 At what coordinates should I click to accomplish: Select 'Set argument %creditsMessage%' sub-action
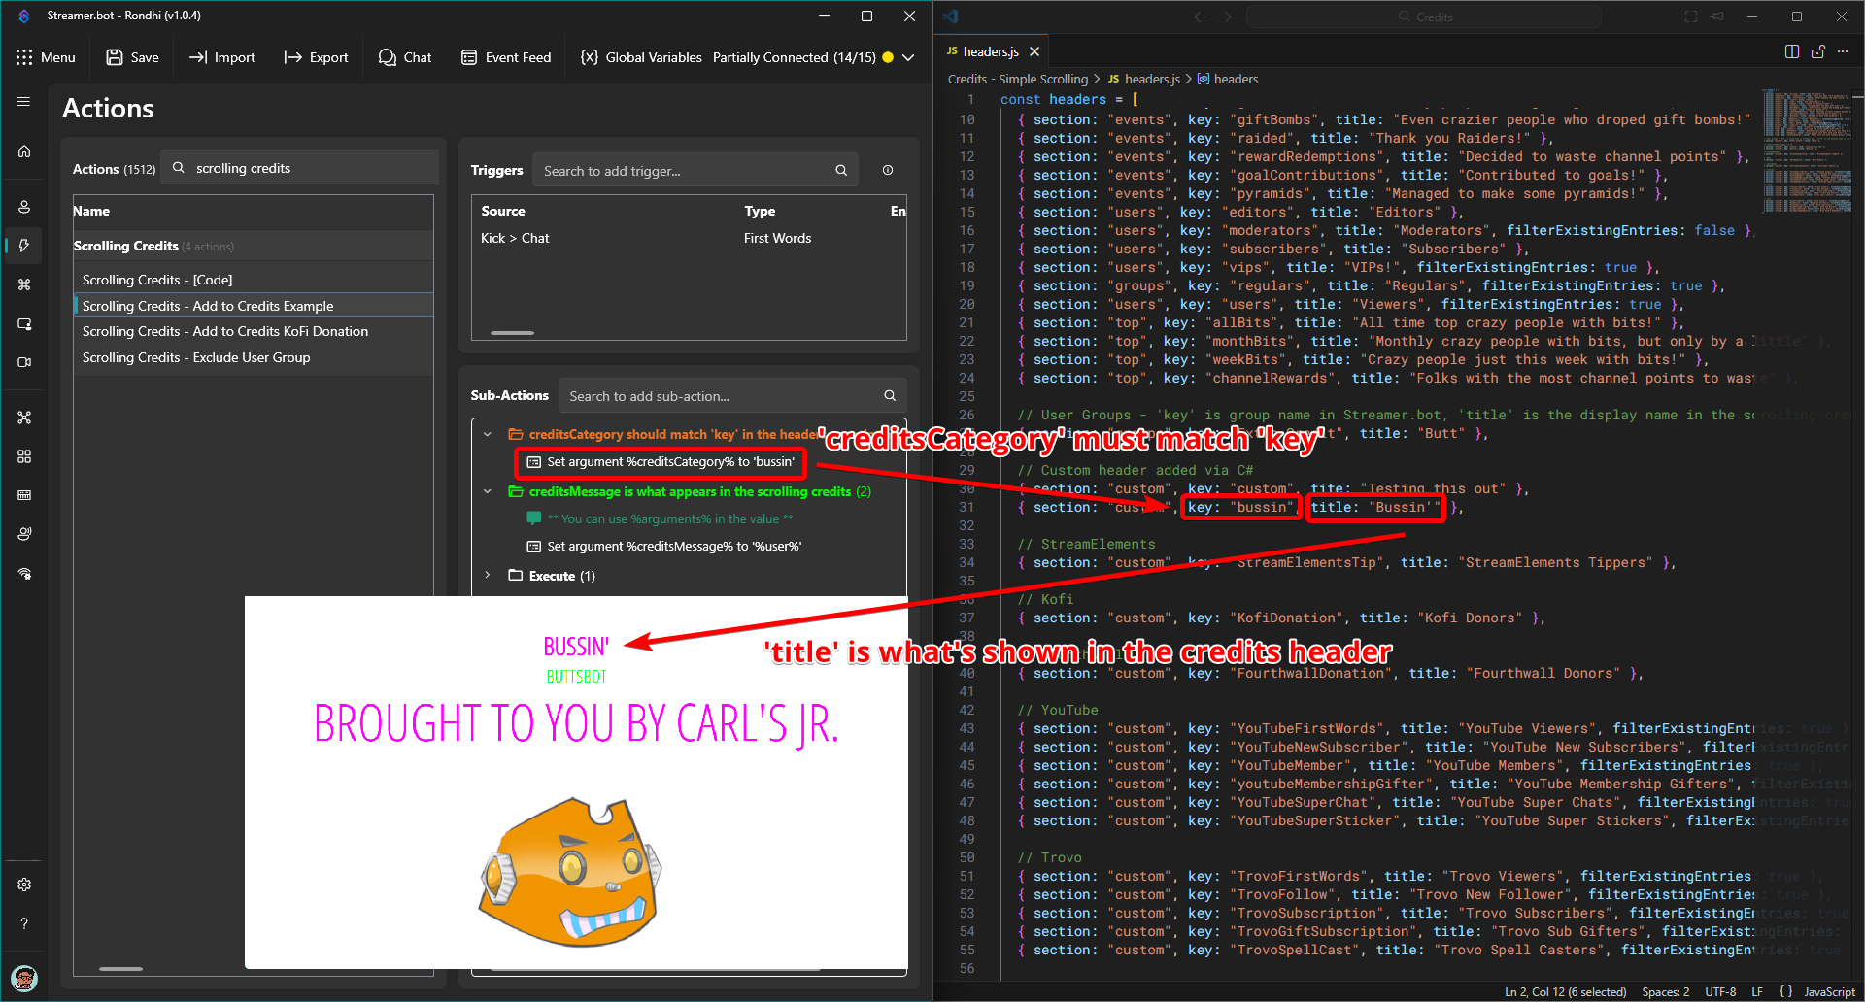pyautogui.click(x=674, y=547)
